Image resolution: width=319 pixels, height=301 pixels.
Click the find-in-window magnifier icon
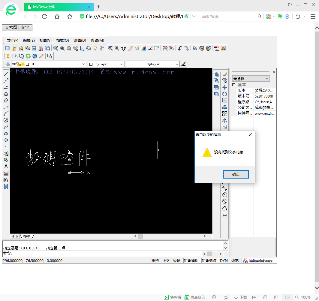coord(50,56)
